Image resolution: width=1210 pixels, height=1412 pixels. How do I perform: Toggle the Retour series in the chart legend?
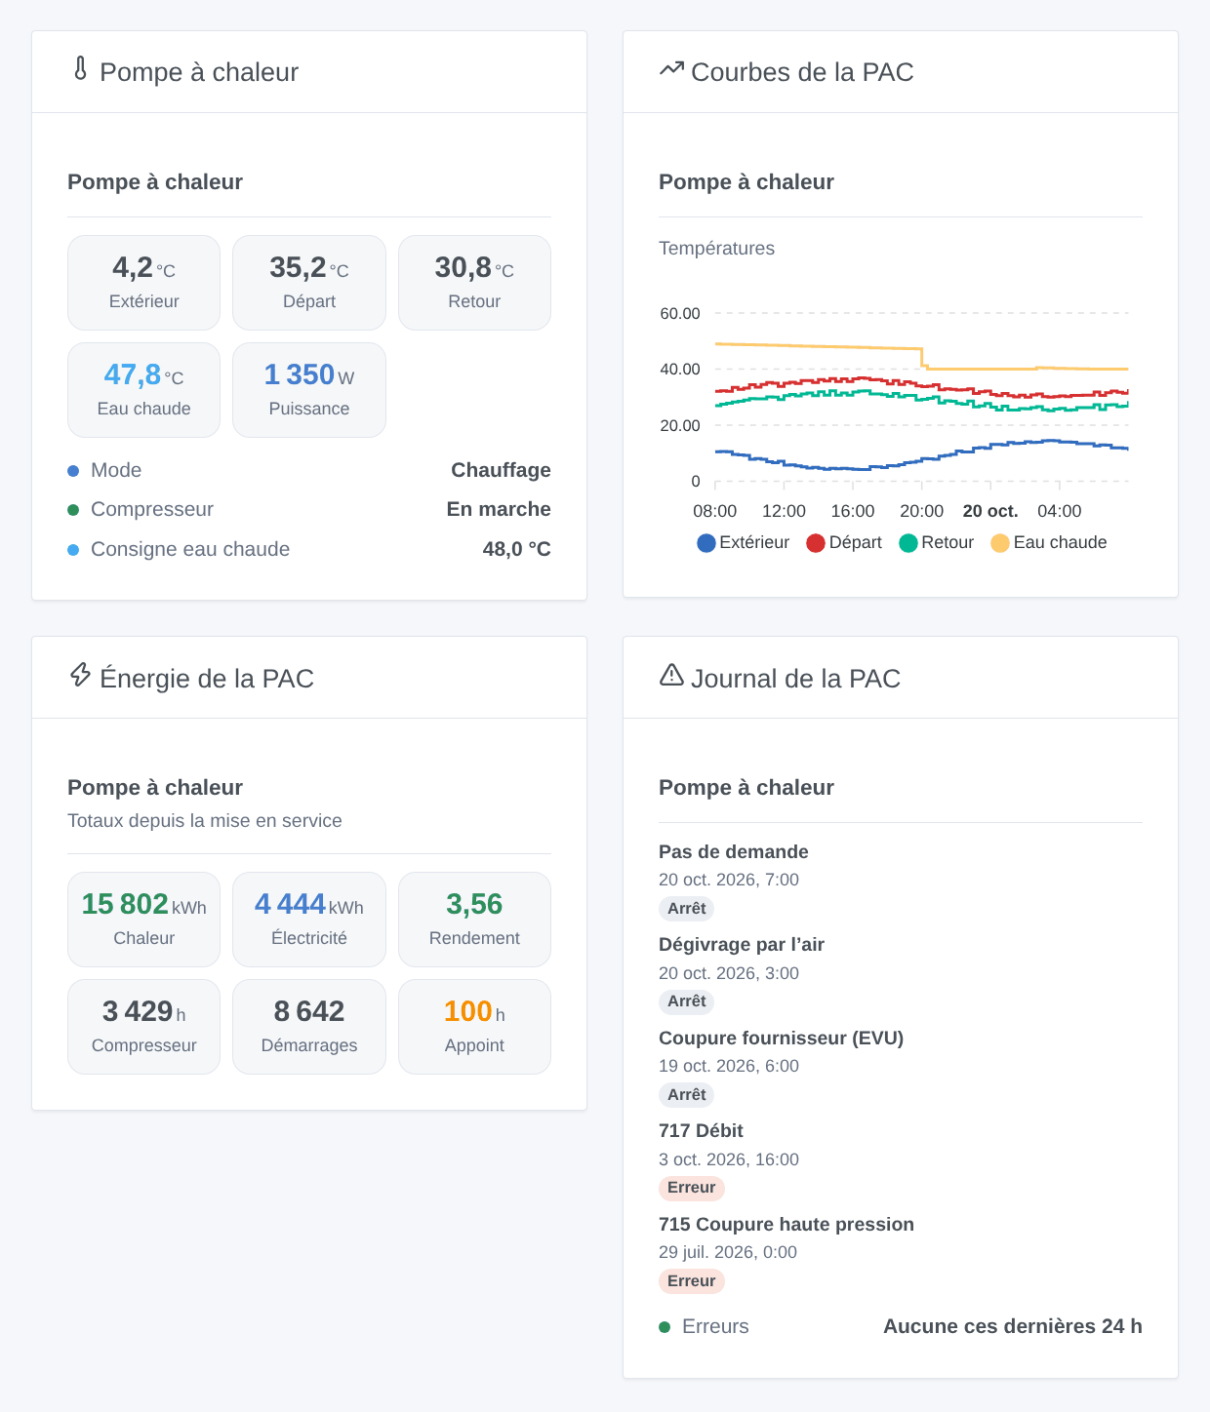937,543
